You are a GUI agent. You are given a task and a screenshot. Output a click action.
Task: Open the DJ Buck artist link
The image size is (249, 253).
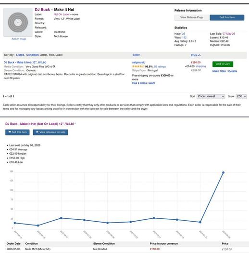tap(42, 10)
